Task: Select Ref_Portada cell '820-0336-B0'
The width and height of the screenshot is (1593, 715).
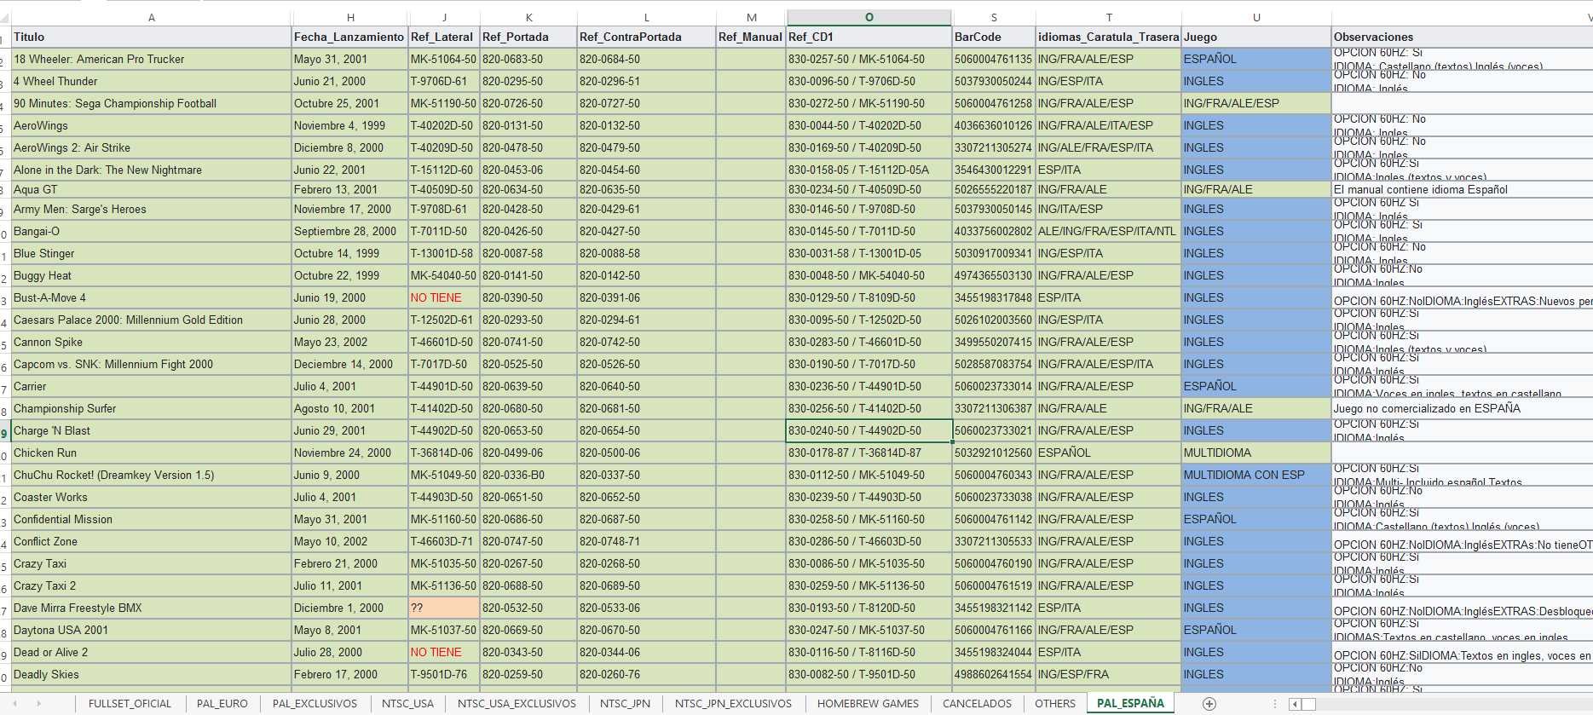Action: [x=528, y=475]
